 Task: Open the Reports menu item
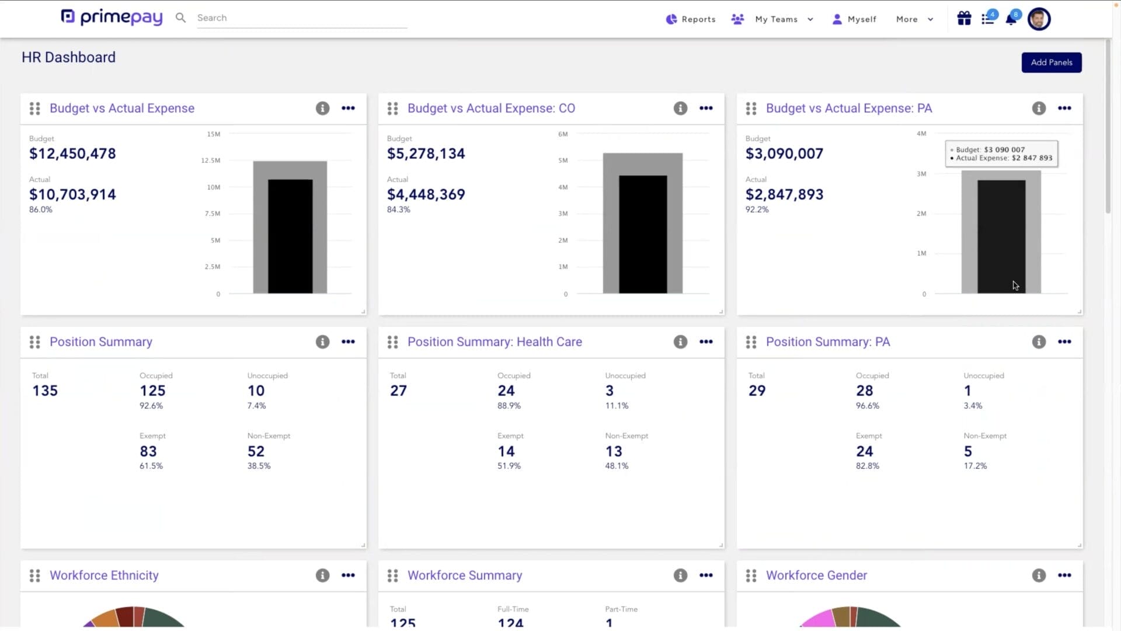click(x=691, y=19)
